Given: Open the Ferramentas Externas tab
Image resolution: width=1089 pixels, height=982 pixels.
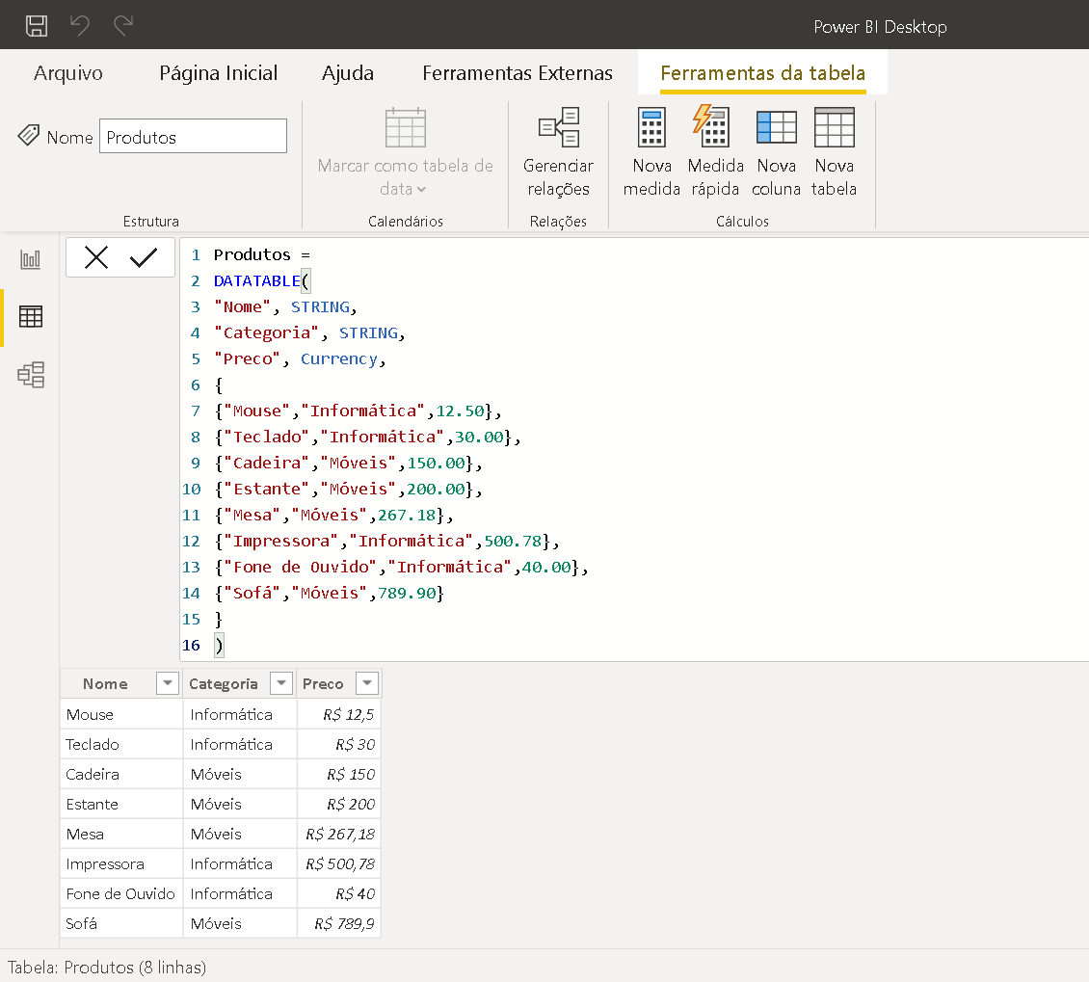Looking at the screenshot, I should [518, 72].
